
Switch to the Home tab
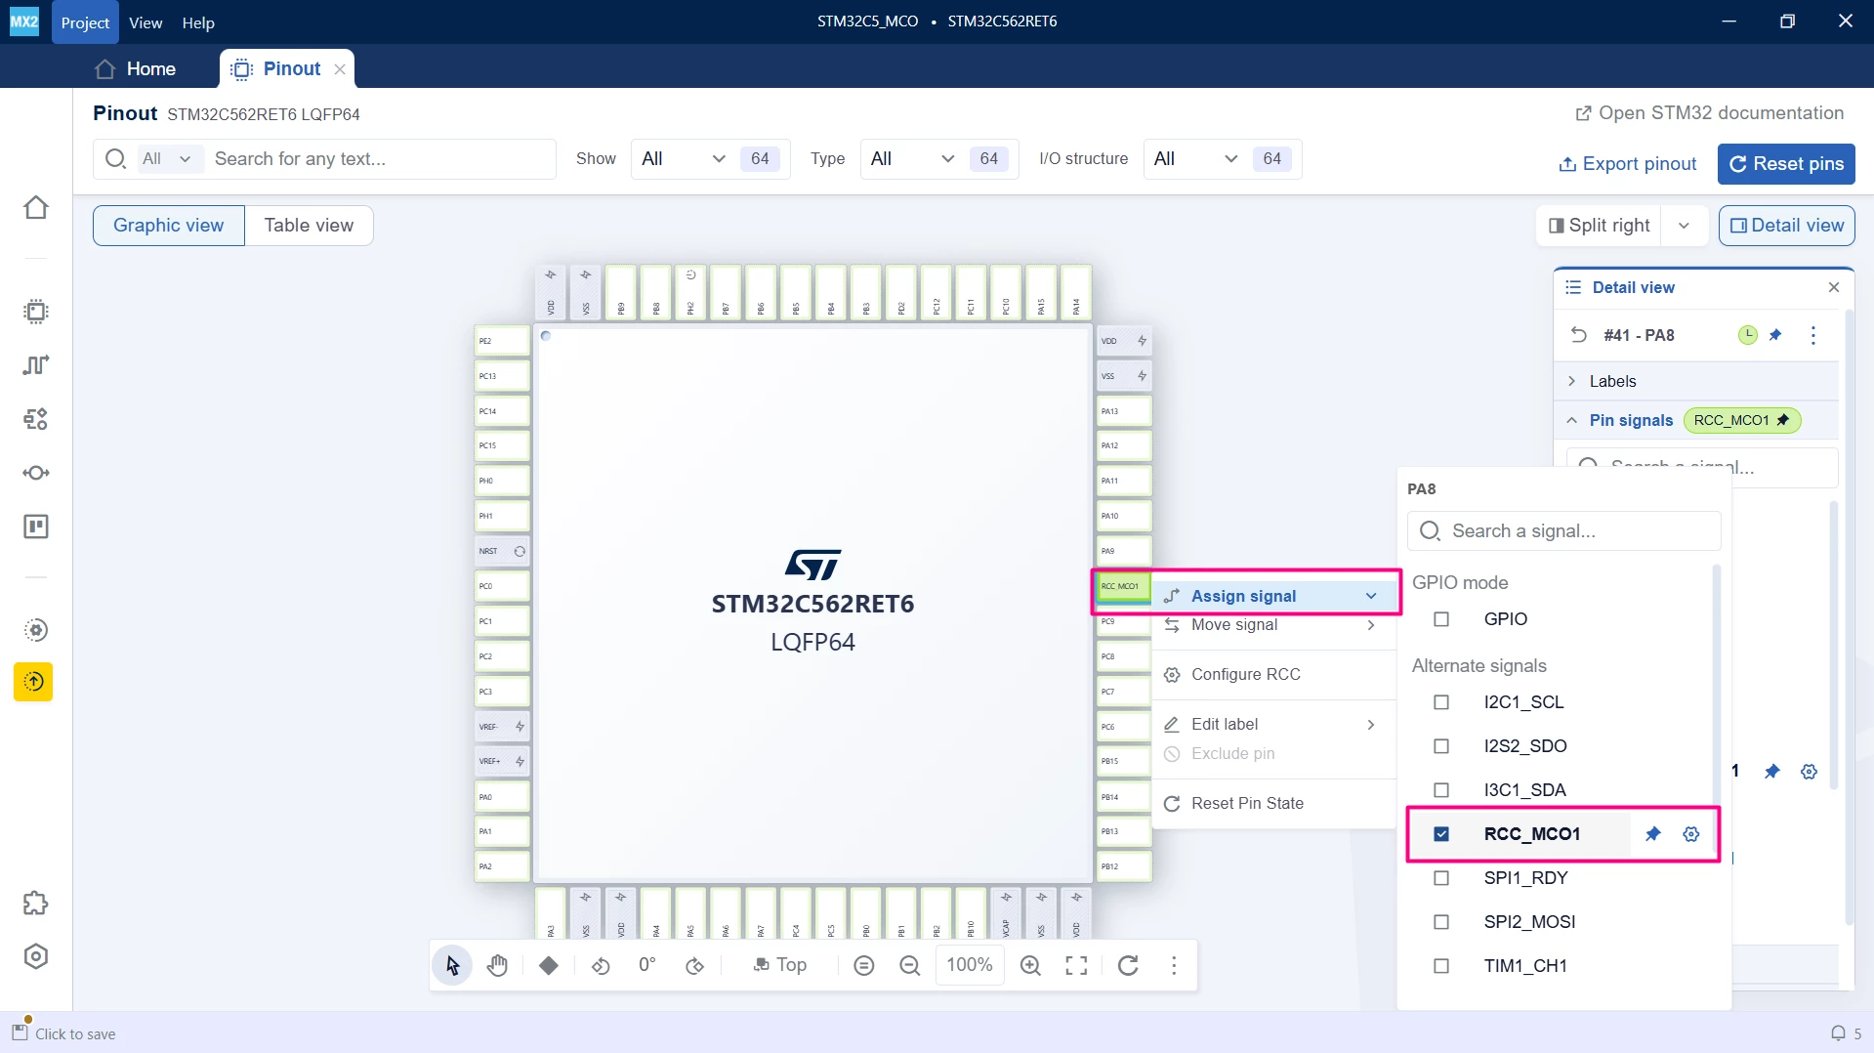(136, 68)
